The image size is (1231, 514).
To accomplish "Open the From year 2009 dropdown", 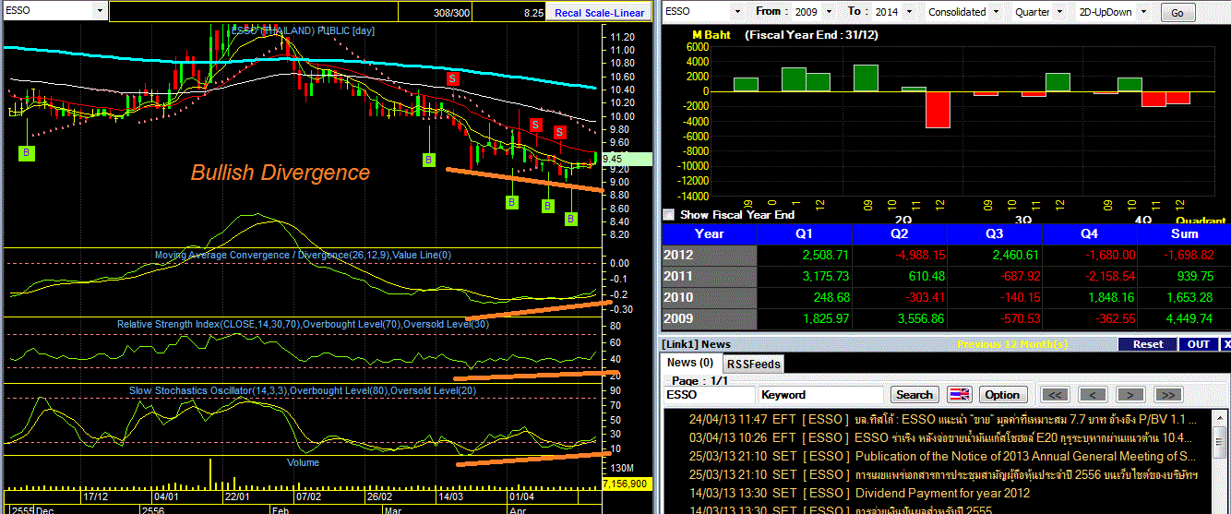I will coord(830,12).
